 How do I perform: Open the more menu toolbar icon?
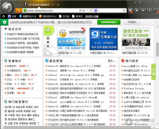156,10
